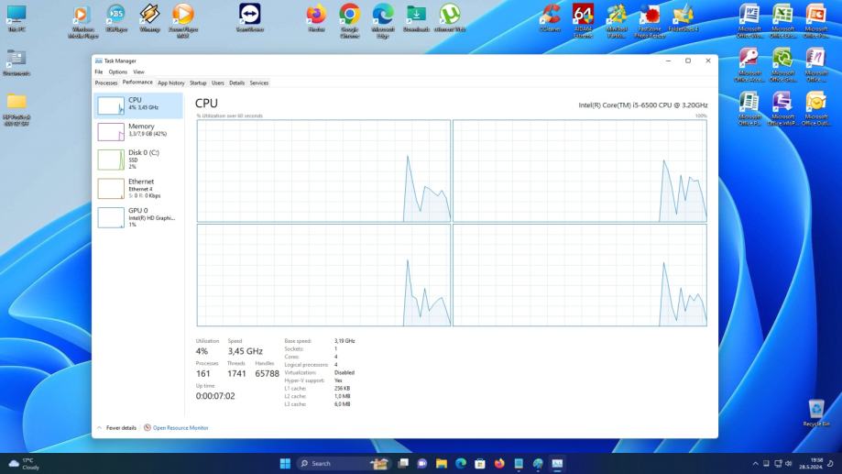Screen dimensions: 842x474
Task: Select the Memory performance entry
Action: (138, 132)
